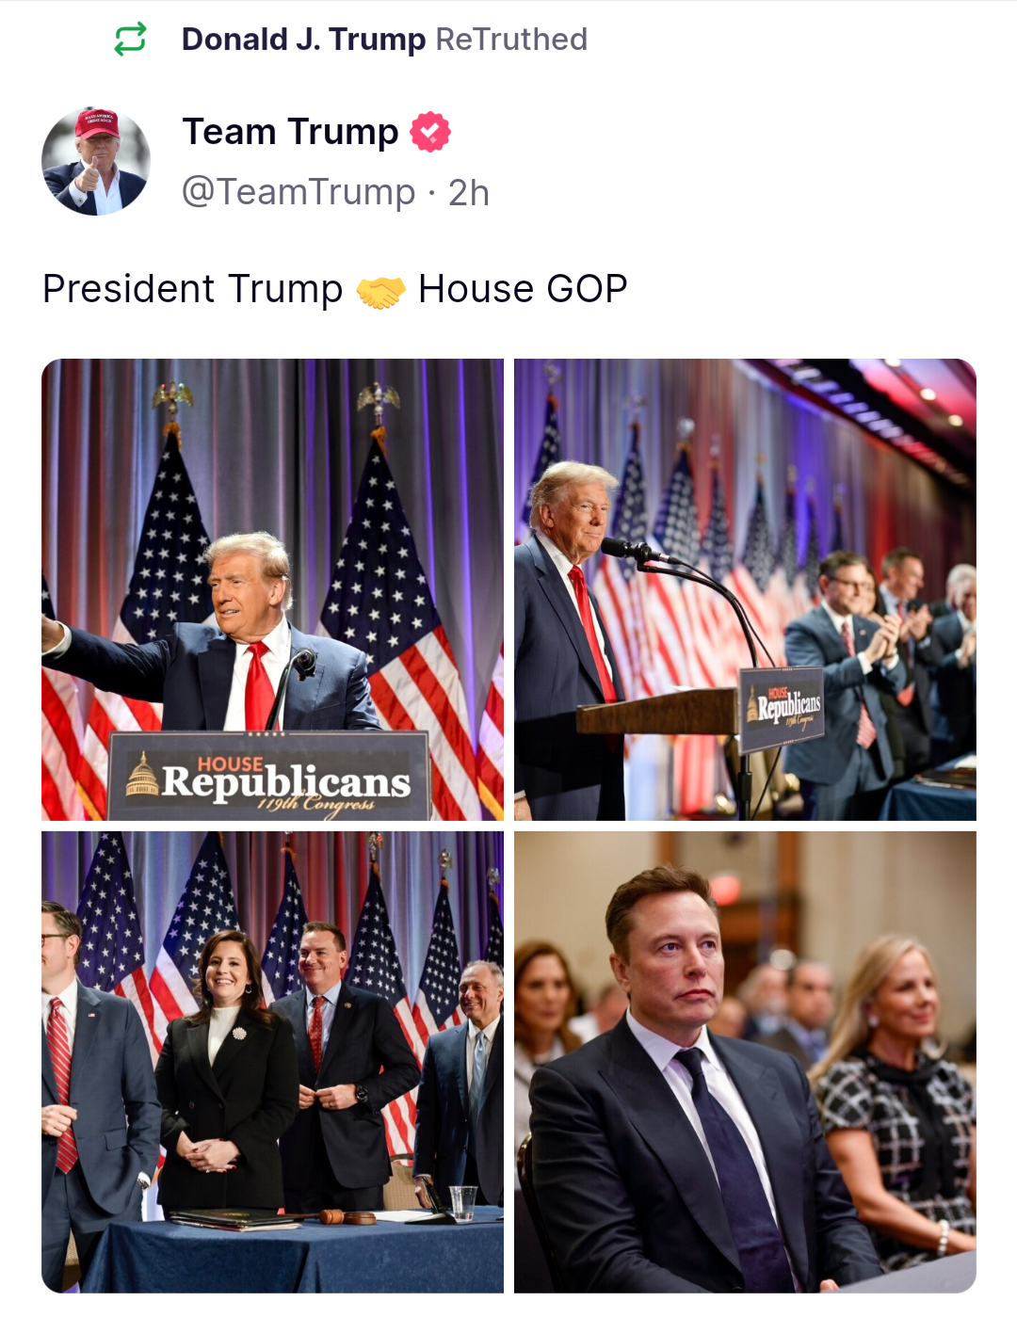Open the group photo behind the blue table
The image size is (1017, 1317).
(x=272, y=1062)
